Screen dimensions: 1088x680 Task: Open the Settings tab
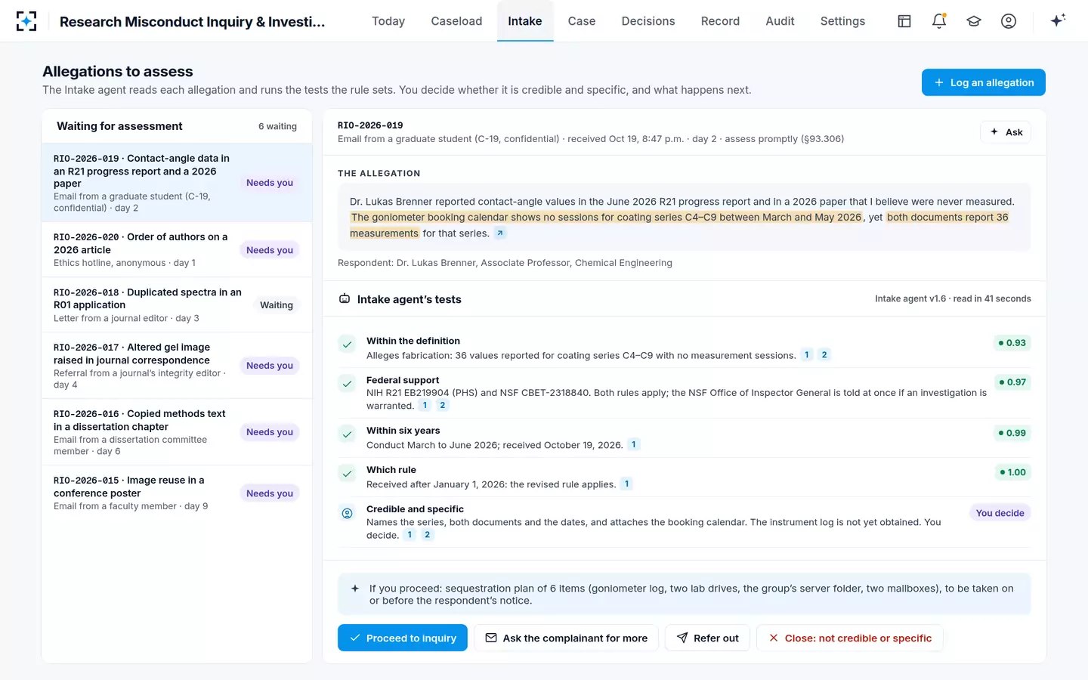coord(842,21)
